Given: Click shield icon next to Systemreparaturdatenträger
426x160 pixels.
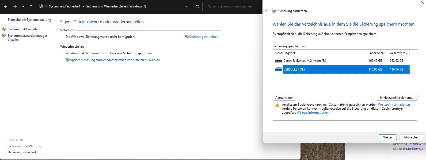Looking at the screenshot, I should (x=4, y=36).
